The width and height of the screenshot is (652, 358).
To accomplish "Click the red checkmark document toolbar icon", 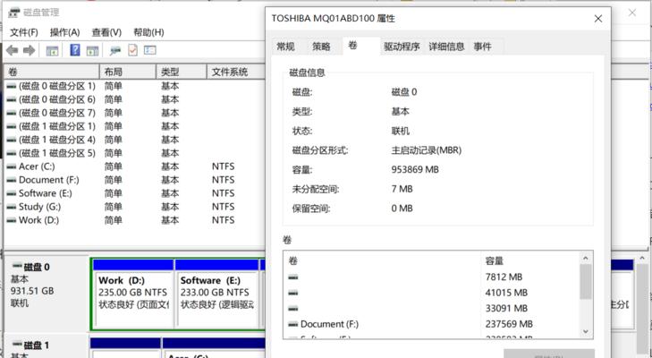I will [132, 50].
